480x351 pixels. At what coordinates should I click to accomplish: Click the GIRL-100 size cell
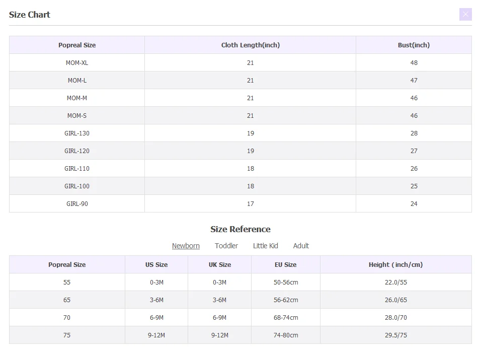(x=77, y=186)
